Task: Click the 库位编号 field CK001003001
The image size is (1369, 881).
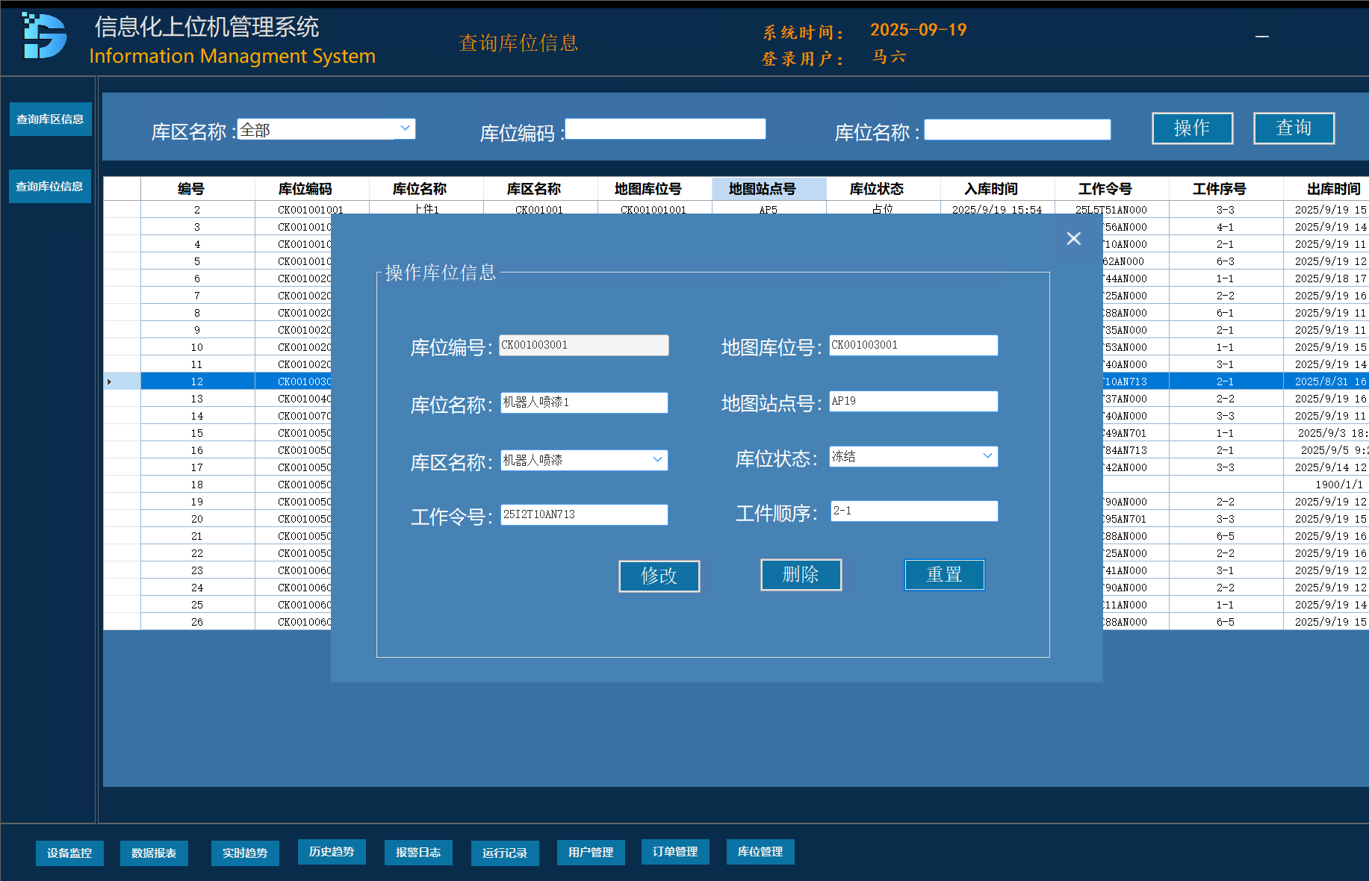Action: [x=584, y=345]
